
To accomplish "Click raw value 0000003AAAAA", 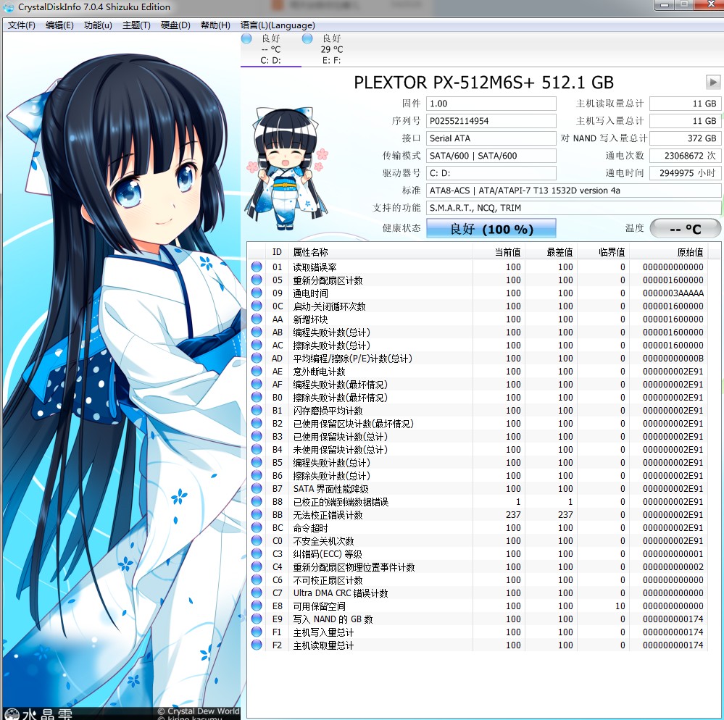I will (673, 293).
